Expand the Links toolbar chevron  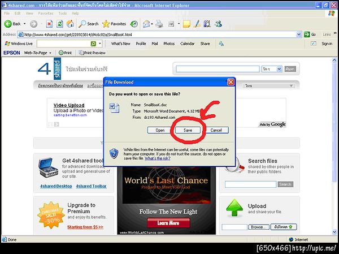335,33
